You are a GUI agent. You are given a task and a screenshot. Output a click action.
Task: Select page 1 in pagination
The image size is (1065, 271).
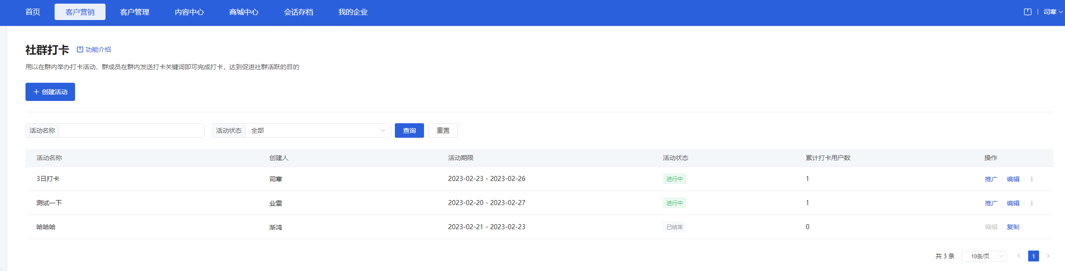click(x=1034, y=256)
